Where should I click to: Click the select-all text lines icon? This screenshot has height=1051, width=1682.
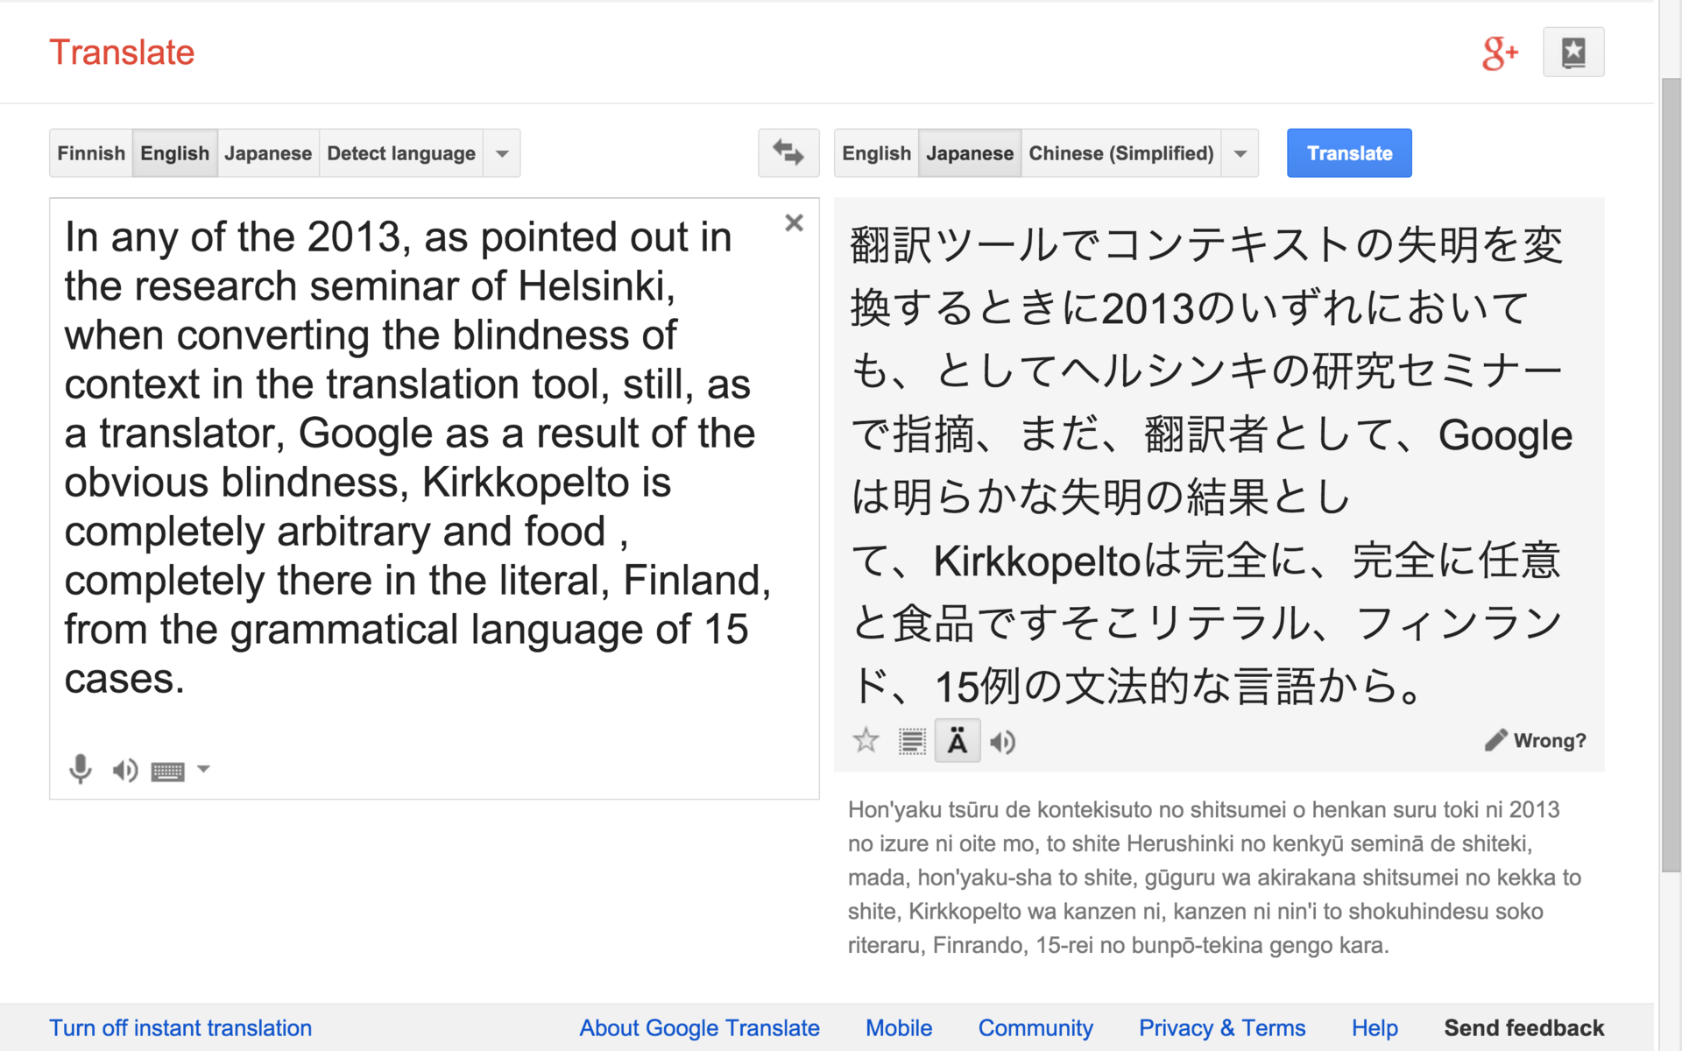tap(911, 742)
